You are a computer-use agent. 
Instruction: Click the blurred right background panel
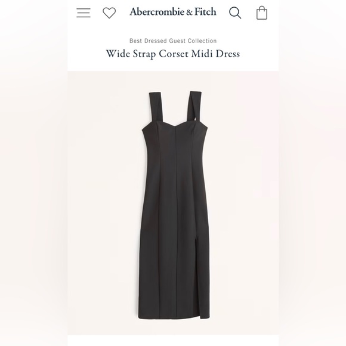click(312, 173)
